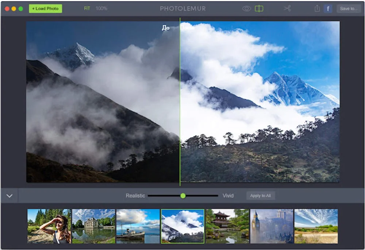365x250 pixels.
Task: Click Apply to All button
Action: 261,196
